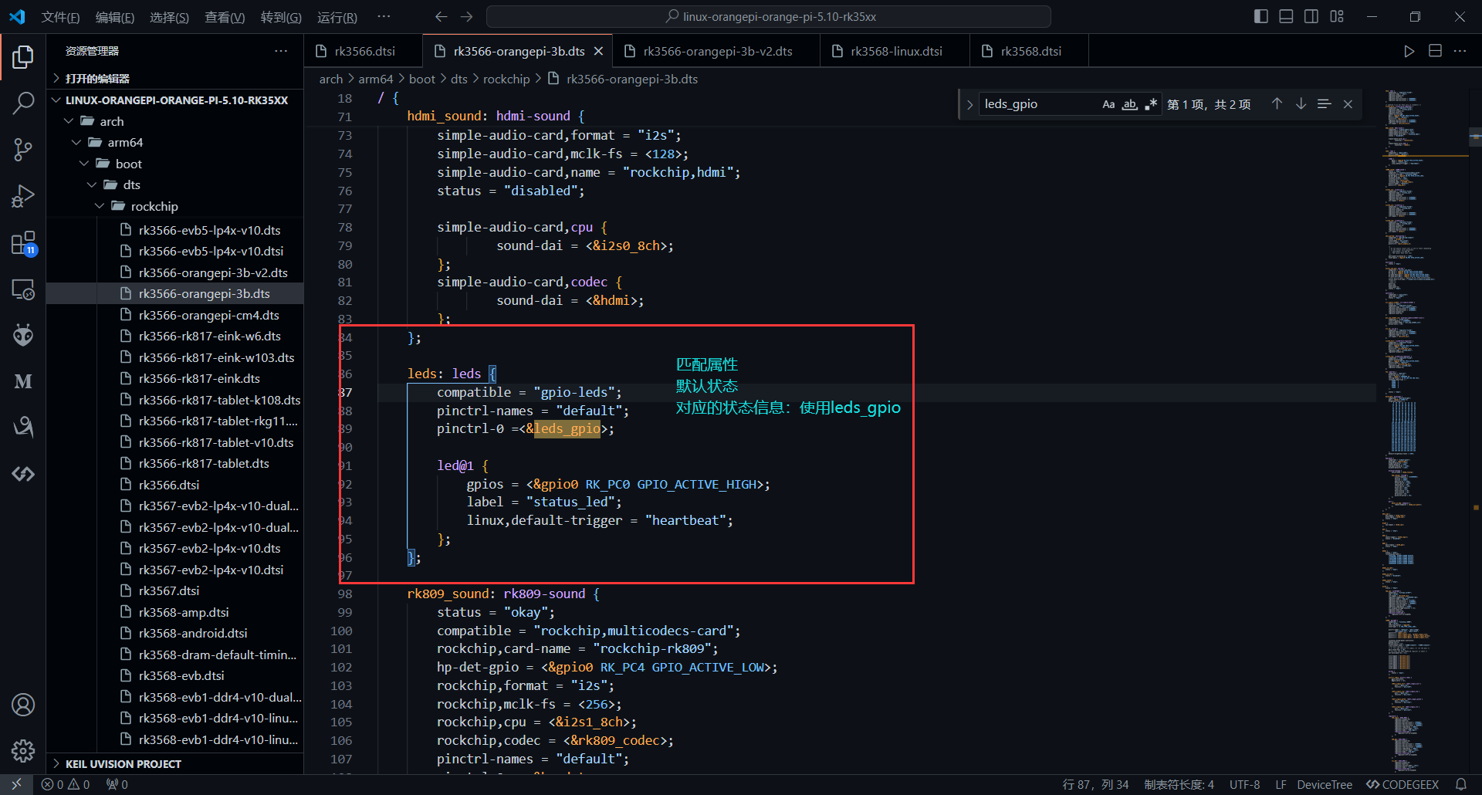
Task: Open the 选择(S) menu
Action: click(x=169, y=17)
